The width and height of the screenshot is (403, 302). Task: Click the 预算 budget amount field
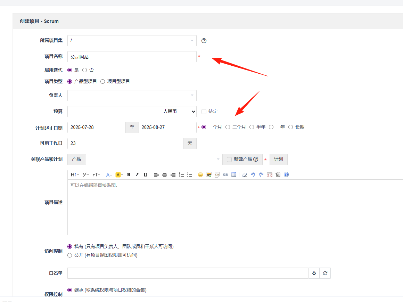[113, 112]
